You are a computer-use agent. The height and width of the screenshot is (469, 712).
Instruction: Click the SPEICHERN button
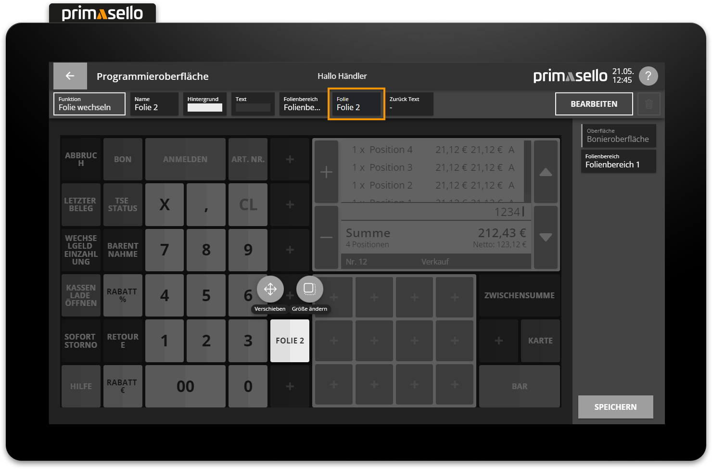615,407
